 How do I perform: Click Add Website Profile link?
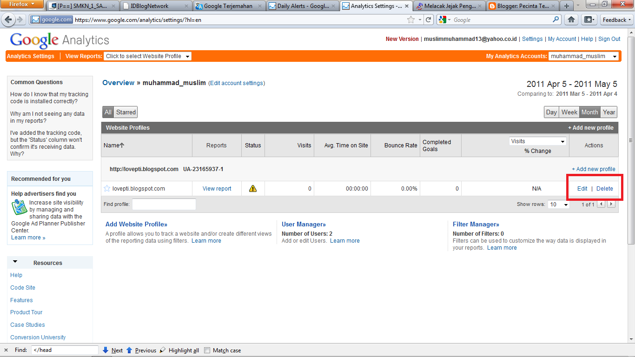pyautogui.click(x=136, y=224)
